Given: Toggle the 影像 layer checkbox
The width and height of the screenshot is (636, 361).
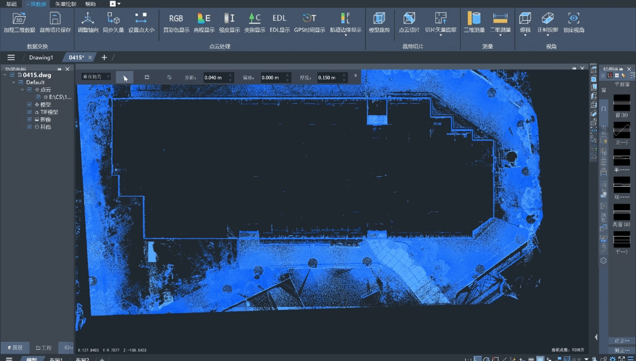Looking at the screenshot, I should [29, 120].
